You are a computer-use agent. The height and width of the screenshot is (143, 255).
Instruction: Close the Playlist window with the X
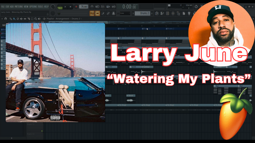[x=253, y=19]
